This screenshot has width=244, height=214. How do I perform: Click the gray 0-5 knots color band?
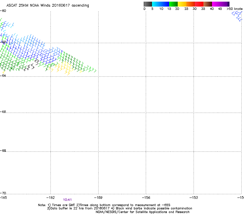(x=148, y=4)
